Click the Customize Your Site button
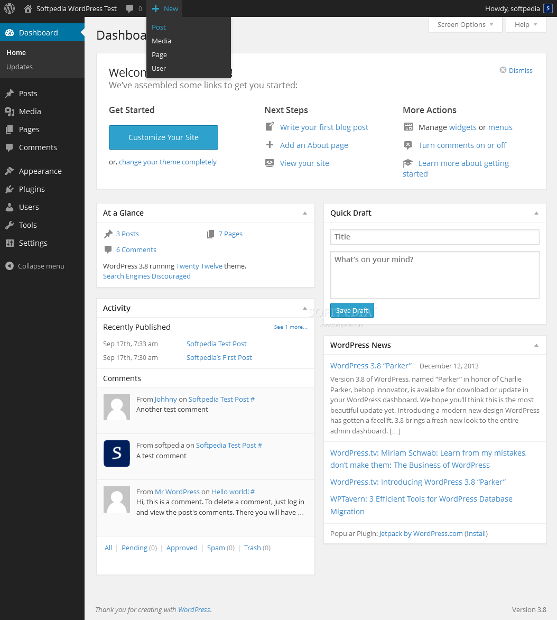The width and height of the screenshot is (557, 620). (163, 137)
